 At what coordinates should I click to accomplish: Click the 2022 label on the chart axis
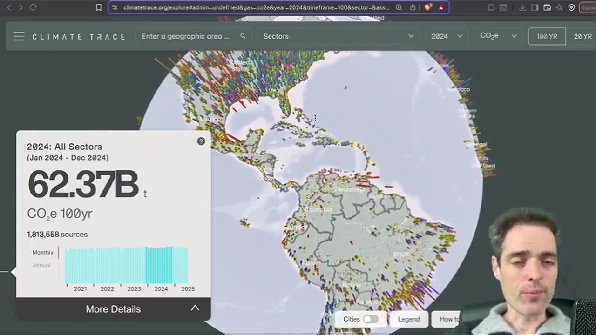point(107,289)
